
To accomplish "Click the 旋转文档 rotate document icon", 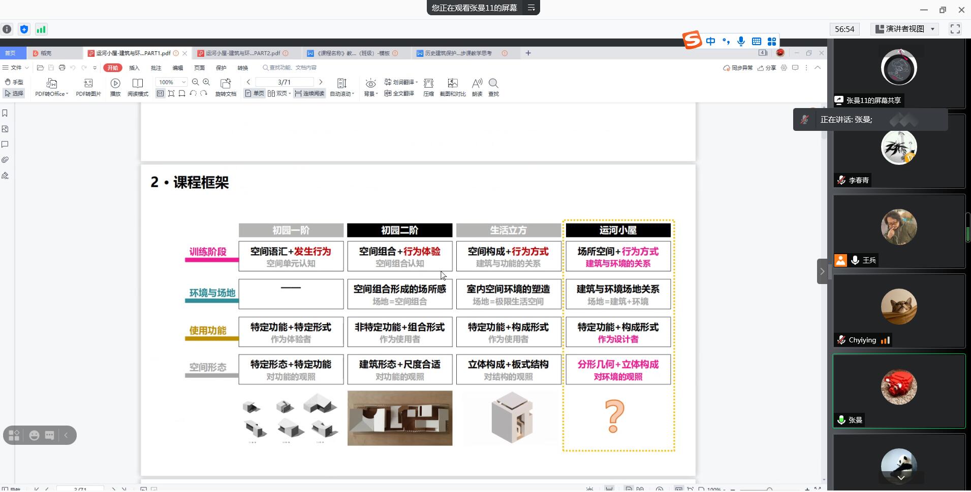I will [226, 84].
